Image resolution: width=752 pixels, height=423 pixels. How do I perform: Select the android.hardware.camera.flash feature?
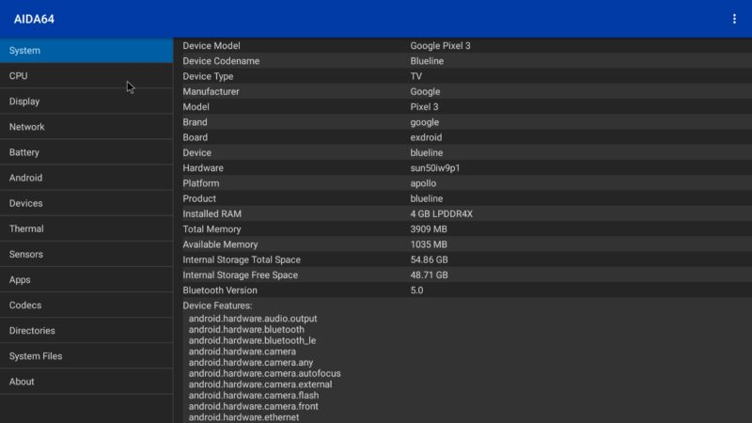coord(253,395)
